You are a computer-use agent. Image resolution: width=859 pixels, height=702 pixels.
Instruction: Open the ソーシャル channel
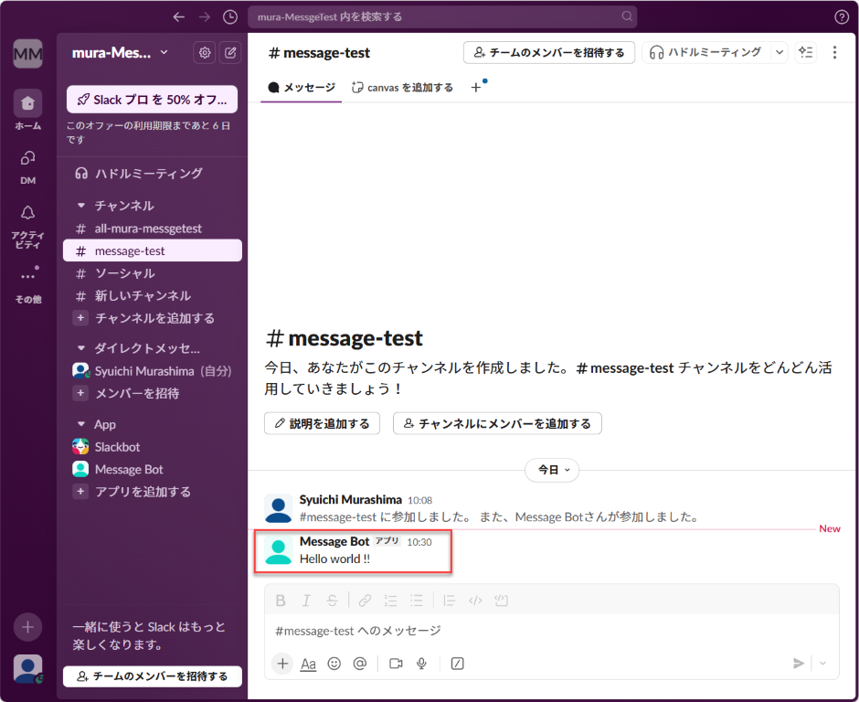point(153,273)
